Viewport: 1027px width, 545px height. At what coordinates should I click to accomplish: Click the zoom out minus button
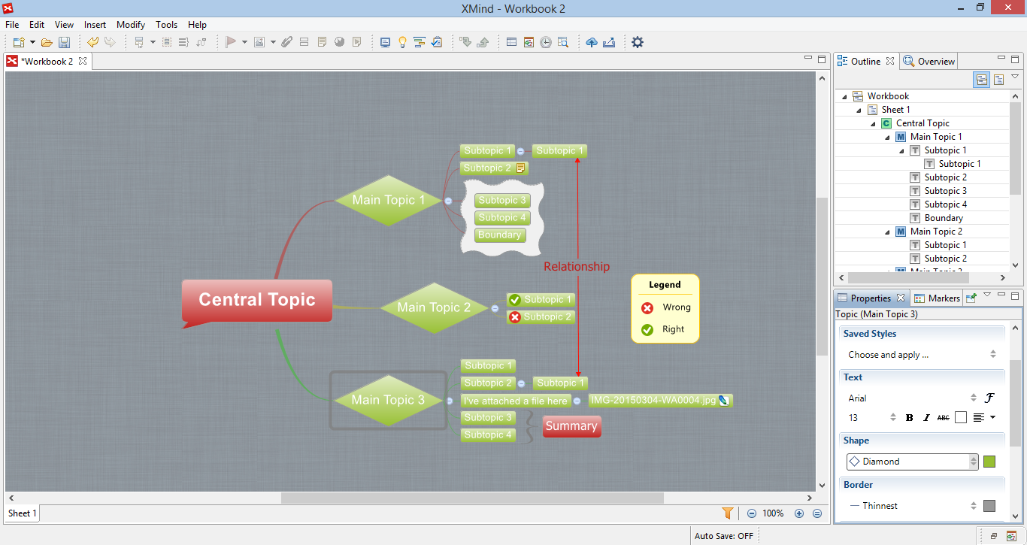point(752,513)
